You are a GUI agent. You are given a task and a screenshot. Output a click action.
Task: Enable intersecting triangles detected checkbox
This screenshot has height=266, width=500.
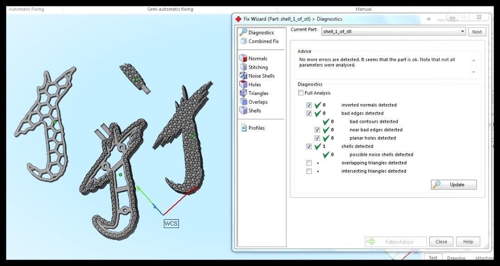(309, 171)
